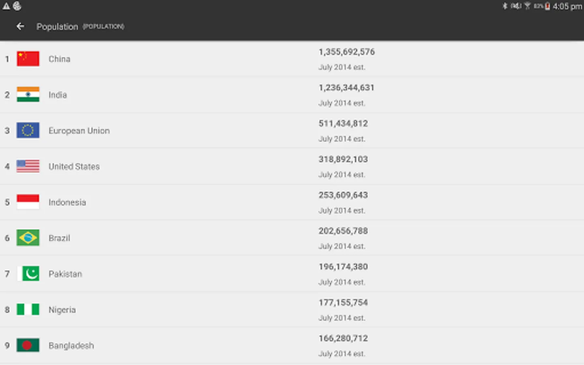Click the Nigeria flag icon
The height and width of the screenshot is (365, 584).
pos(28,309)
